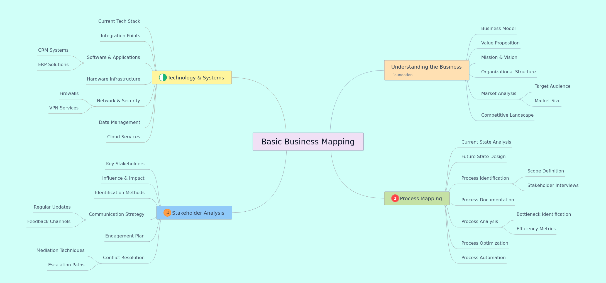Select the Mission & Vision topic

(x=499, y=57)
